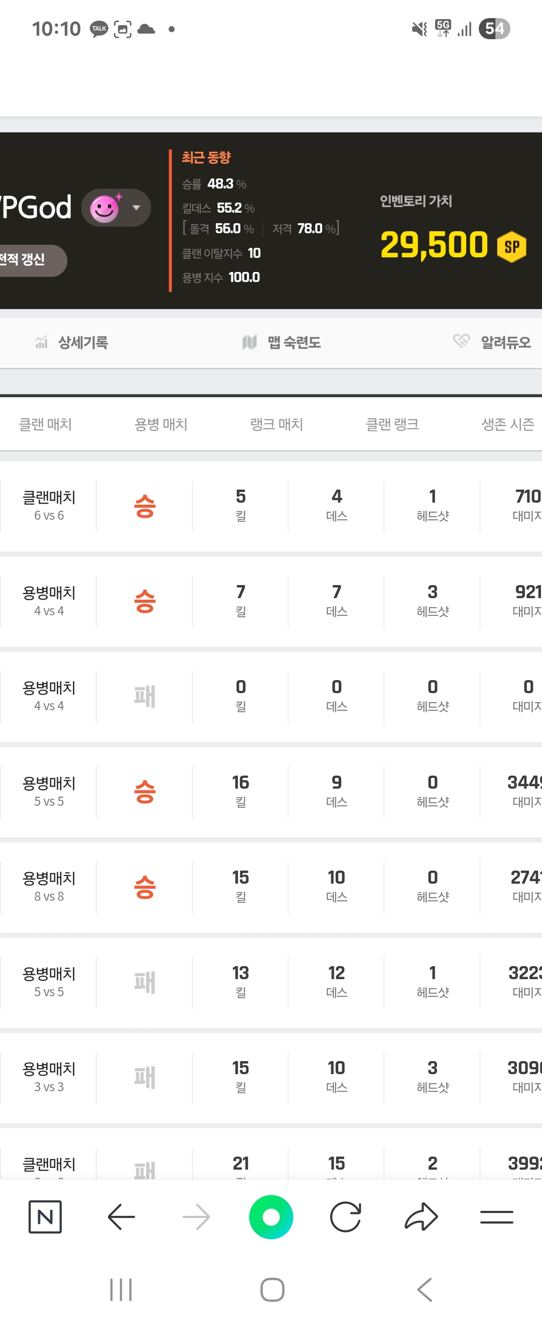The width and height of the screenshot is (542, 1327).
Task: Tap the green Naver search circle button
Action: pyautogui.click(x=271, y=1217)
